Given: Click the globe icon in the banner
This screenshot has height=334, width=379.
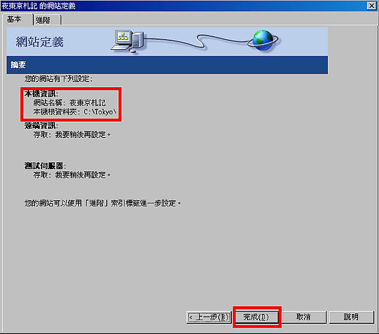Looking at the screenshot, I should click(263, 40).
